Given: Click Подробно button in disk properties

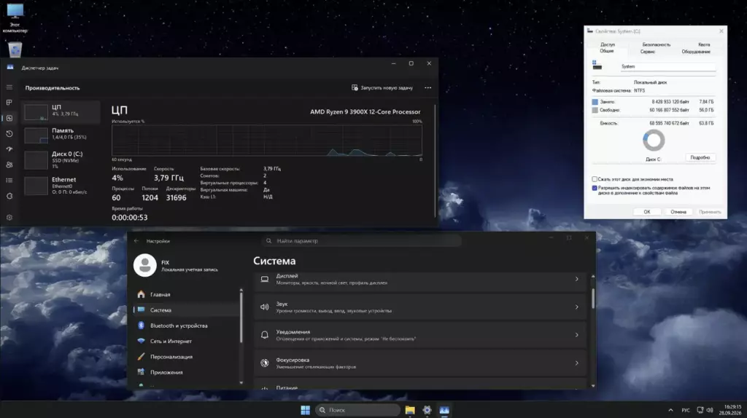Looking at the screenshot, I should (700, 157).
